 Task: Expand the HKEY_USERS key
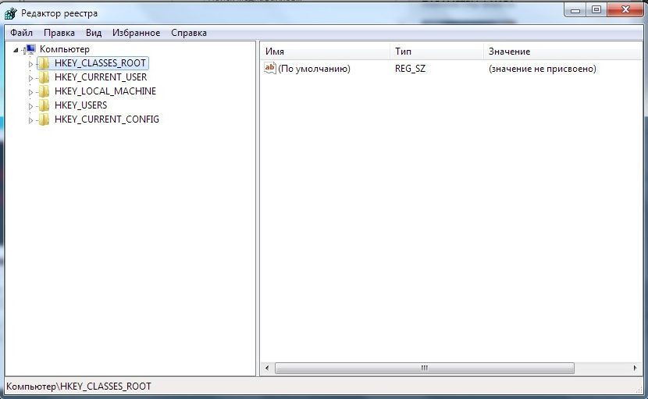[x=30, y=106]
